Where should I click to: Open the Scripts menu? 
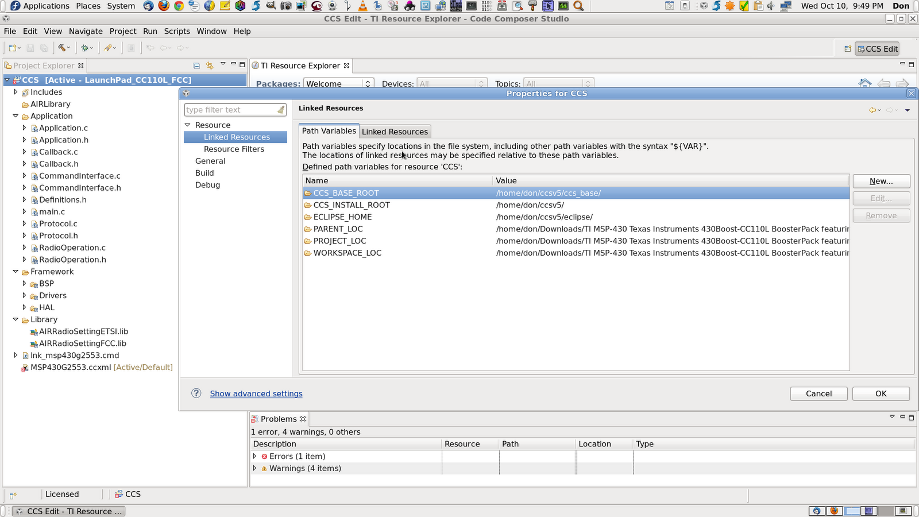(x=177, y=31)
